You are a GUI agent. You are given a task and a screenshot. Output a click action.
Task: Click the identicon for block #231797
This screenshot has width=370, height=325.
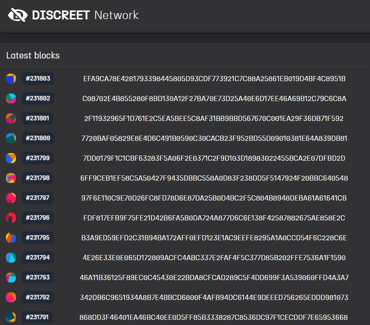(x=11, y=198)
